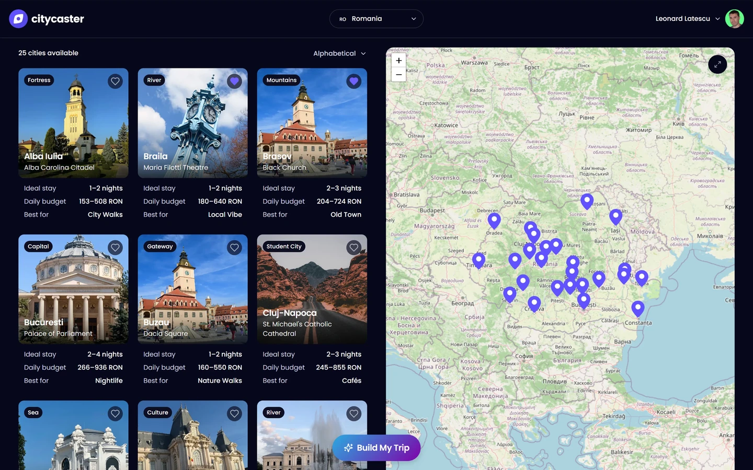This screenshot has height=470, width=753.
Task: Click the "25 cities available" text
Action: click(x=48, y=53)
